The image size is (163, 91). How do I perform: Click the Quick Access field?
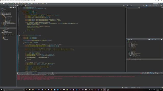155,4
